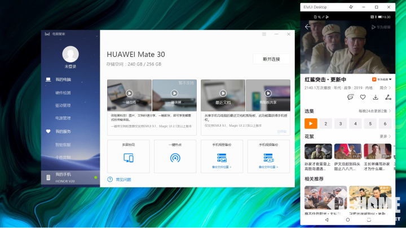
Task: Select 我的手机 HONOR V20 entry
Action: (x=70, y=177)
